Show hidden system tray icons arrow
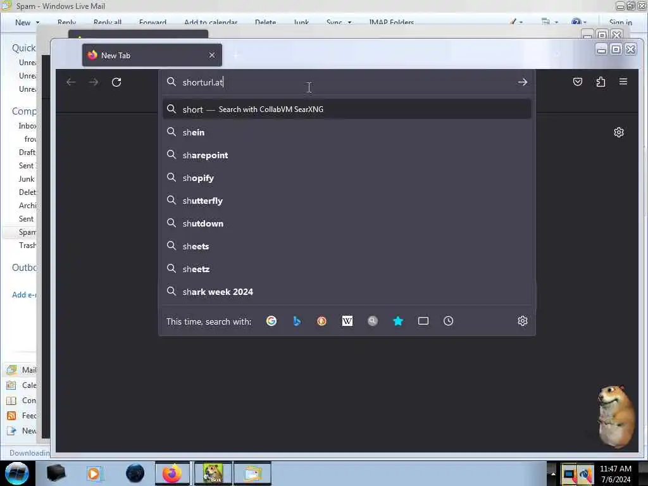Image resolution: width=648 pixels, height=486 pixels. tap(553, 473)
